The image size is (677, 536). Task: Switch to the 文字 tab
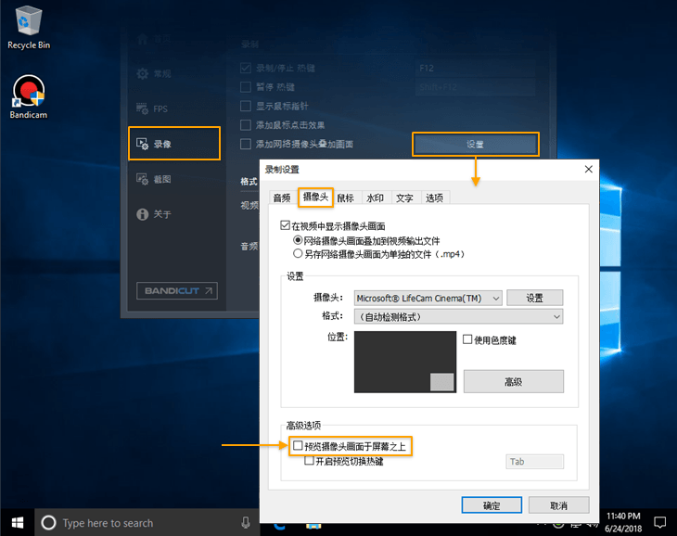pos(404,198)
